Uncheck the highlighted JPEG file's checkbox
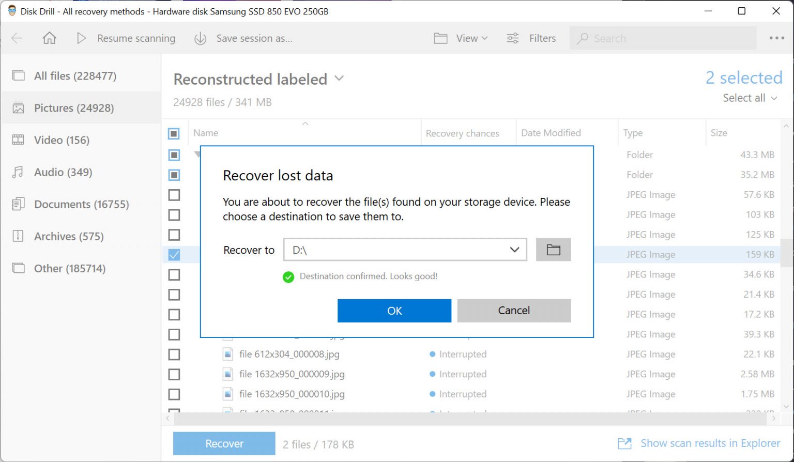 point(174,254)
